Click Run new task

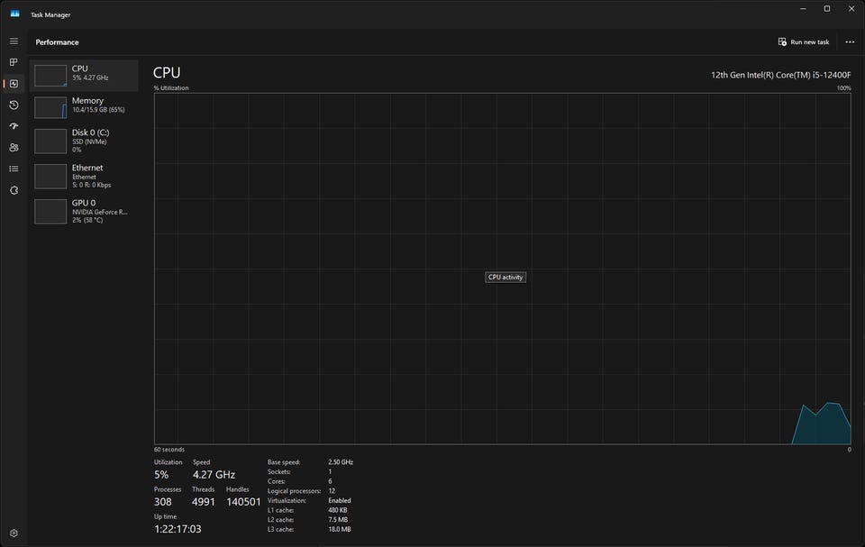[804, 42]
